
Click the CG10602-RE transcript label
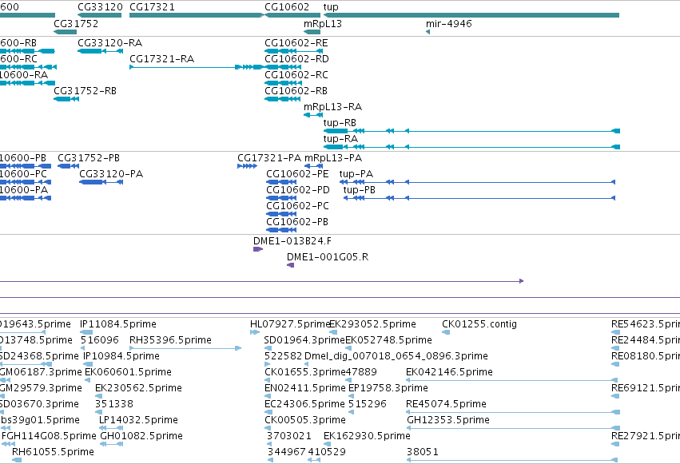(x=296, y=43)
